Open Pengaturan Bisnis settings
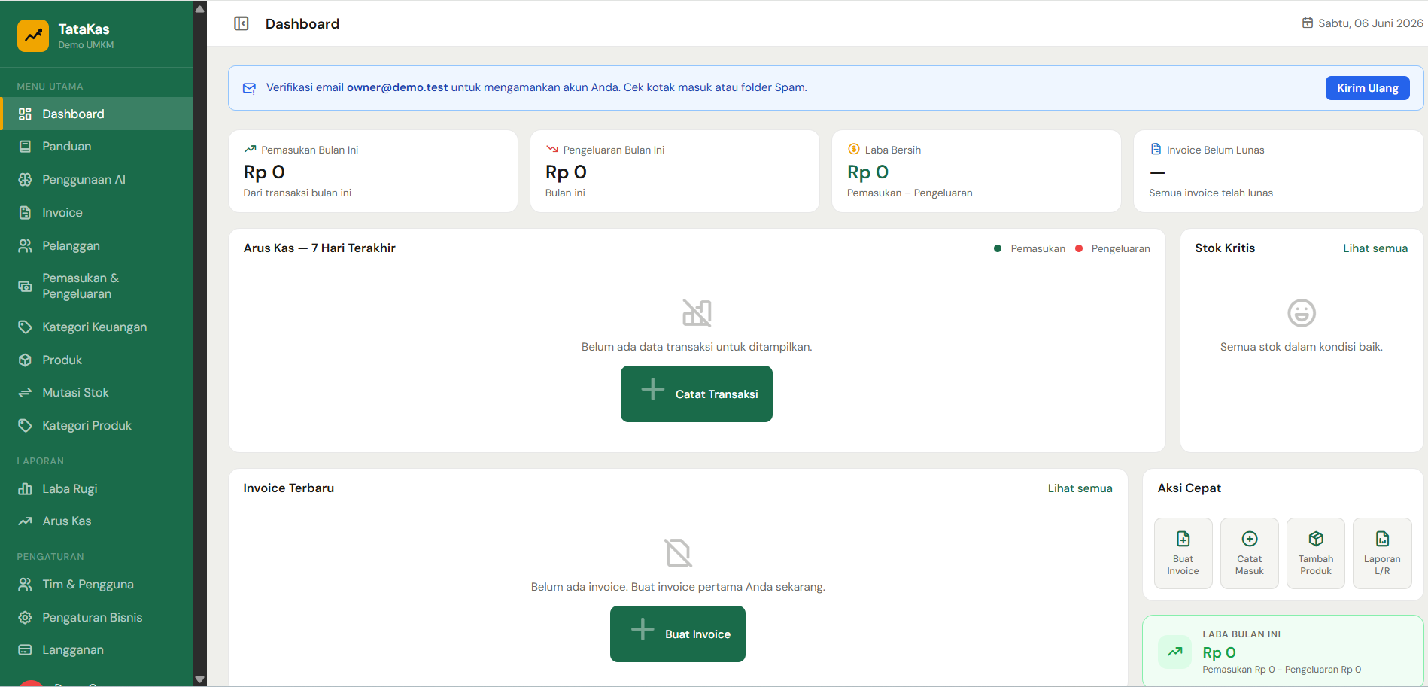The height and width of the screenshot is (687, 1428). pos(96,617)
